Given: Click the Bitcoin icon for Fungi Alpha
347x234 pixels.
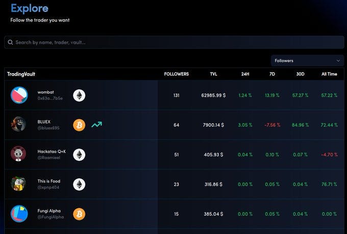Looking at the screenshot, I should (x=79, y=214).
